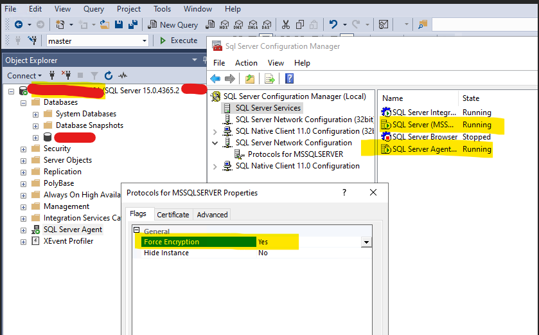Open the Force Encryption value dropdown arrow
The height and width of the screenshot is (335, 539).
[366, 242]
